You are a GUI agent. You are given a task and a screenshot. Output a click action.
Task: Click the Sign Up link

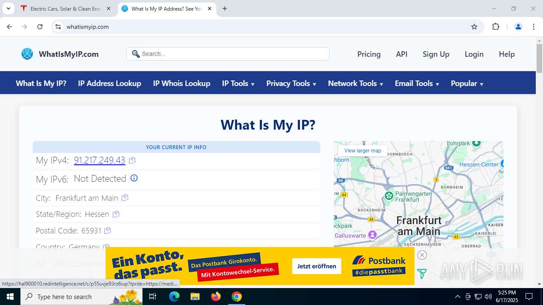[x=436, y=54]
